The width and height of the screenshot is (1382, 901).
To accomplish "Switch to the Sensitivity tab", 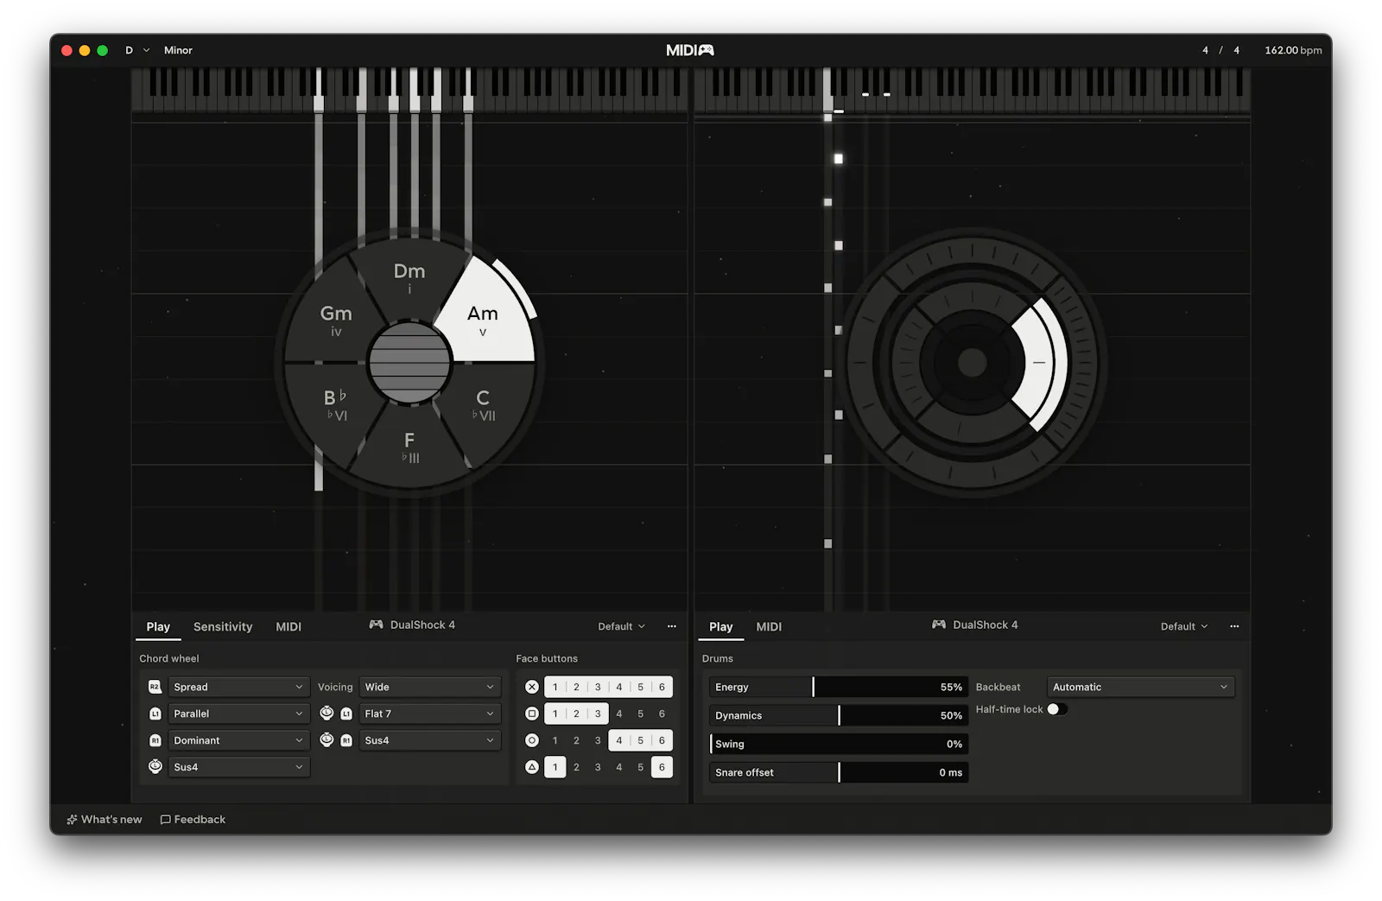I will tap(223, 627).
